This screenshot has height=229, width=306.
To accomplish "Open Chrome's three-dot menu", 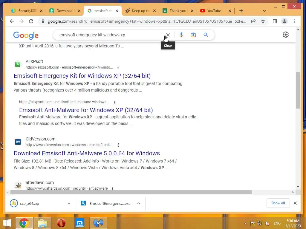I will point(294,21).
